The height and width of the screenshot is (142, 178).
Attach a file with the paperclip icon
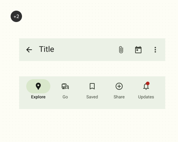(x=121, y=50)
